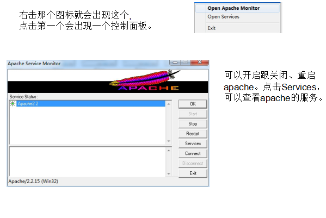This screenshot has width=326, height=218.
Task: Open Services from monitor window
Action: coord(193,144)
